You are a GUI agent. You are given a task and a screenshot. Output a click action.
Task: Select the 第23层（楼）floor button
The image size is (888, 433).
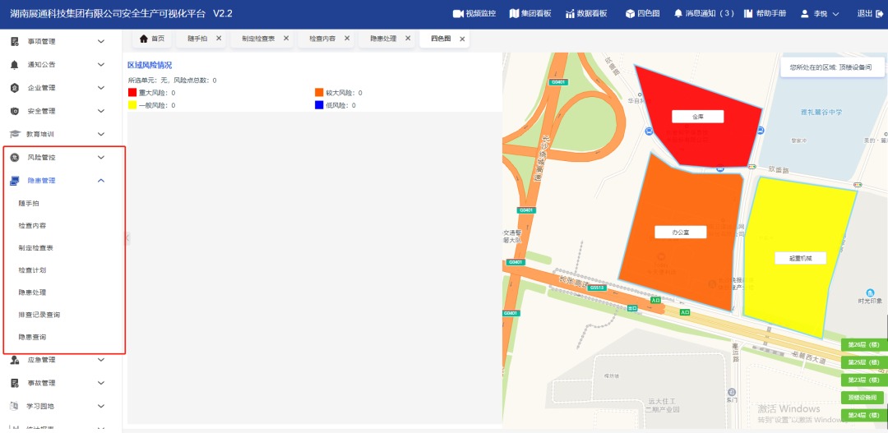[x=863, y=380]
